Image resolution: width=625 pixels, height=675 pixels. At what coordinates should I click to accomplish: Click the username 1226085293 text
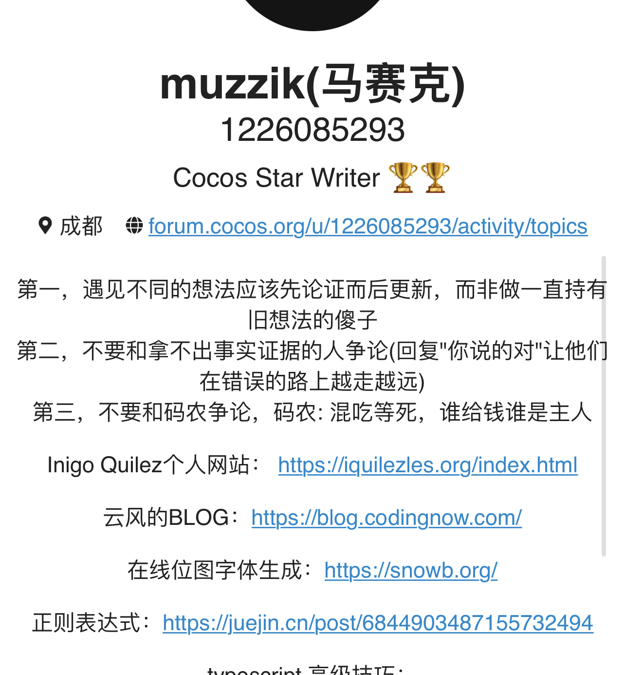tap(312, 130)
